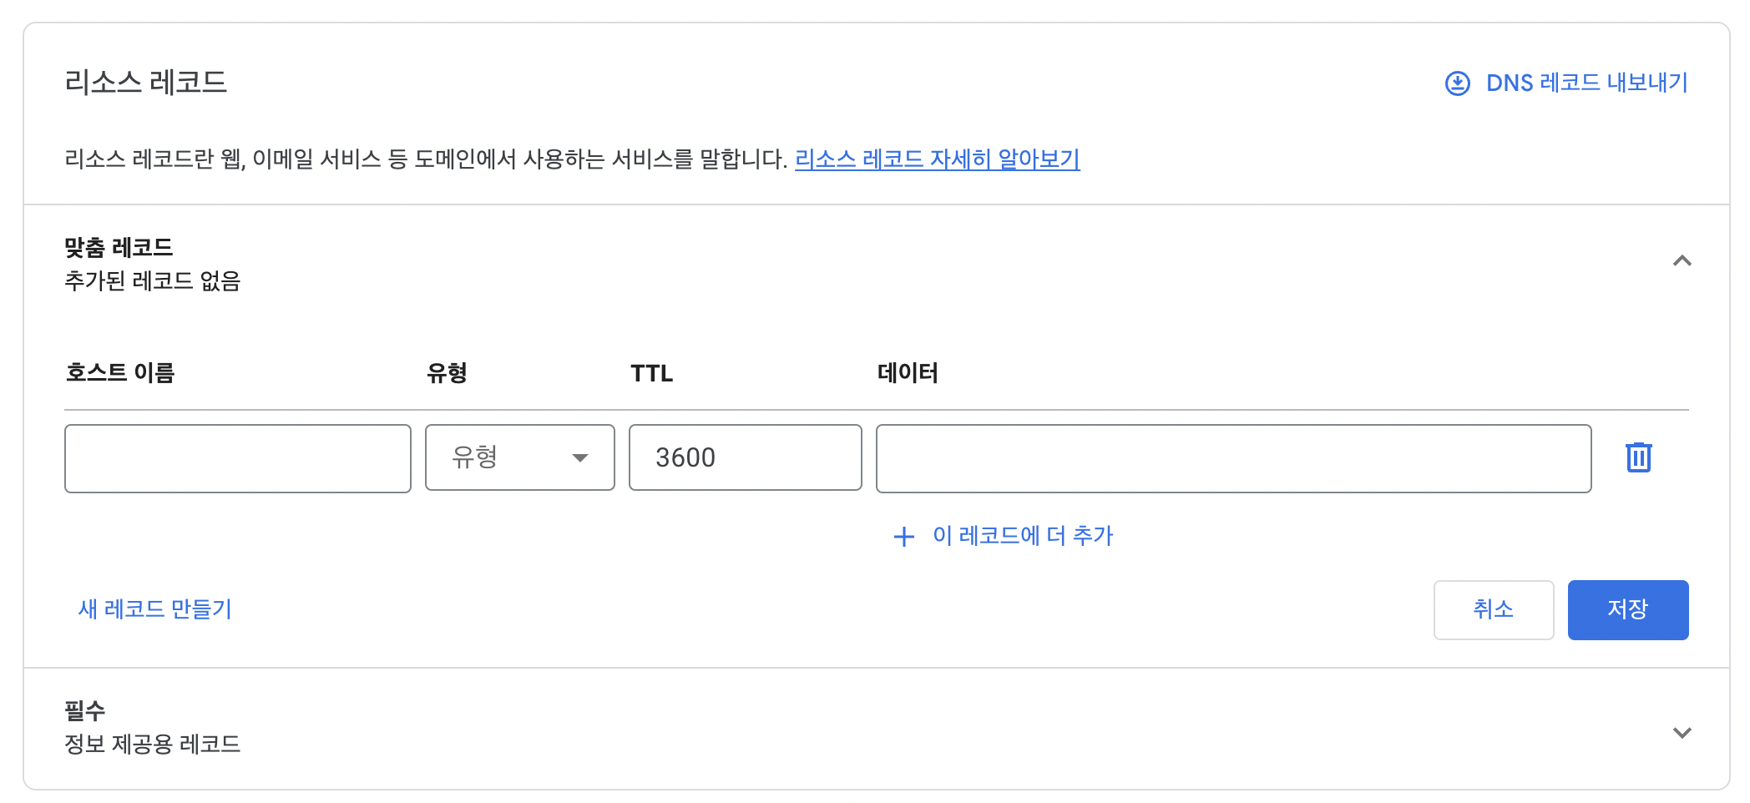Collapse the 맞춤 레코드 section chevron
The height and width of the screenshot is (803, 1750).
coord(1682,261)
